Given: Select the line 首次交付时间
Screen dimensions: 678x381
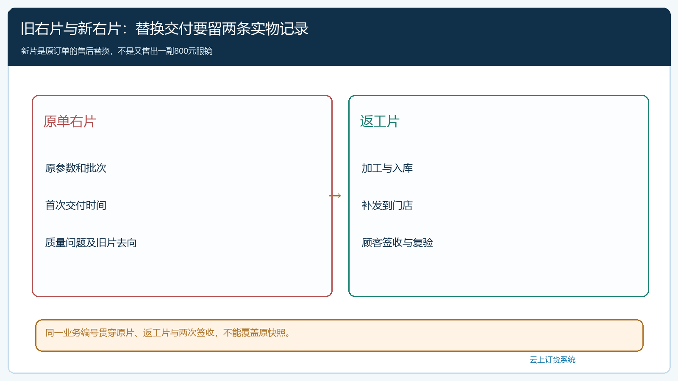Looking at the screenshot, I should point(76,205).
